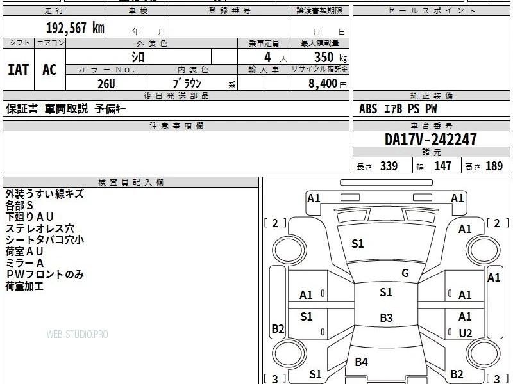
Task: Click the 保証書 item
Action: pos(22,109)
